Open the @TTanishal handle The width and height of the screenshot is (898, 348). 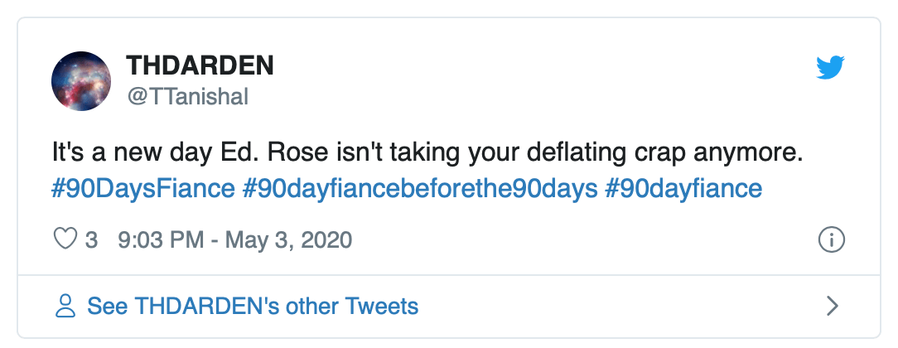pyautogui.click(x=186, y=96)
